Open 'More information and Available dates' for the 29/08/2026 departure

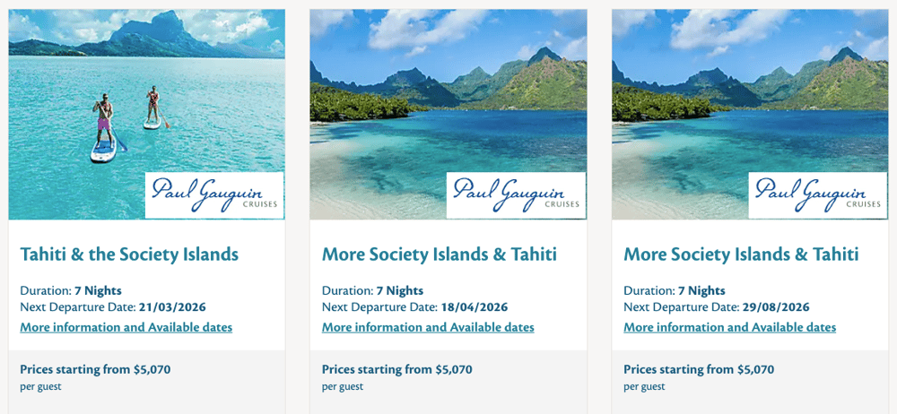(x=730, y=327)
